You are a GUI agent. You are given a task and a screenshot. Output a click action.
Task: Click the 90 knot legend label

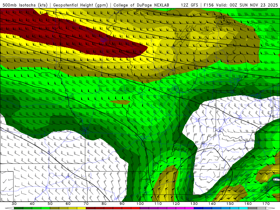[x=122, y=204]
